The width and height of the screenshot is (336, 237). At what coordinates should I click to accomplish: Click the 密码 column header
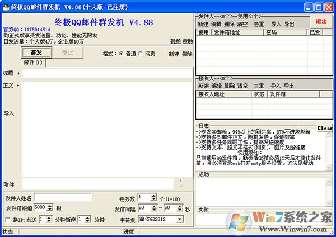[x=285, y=32]
